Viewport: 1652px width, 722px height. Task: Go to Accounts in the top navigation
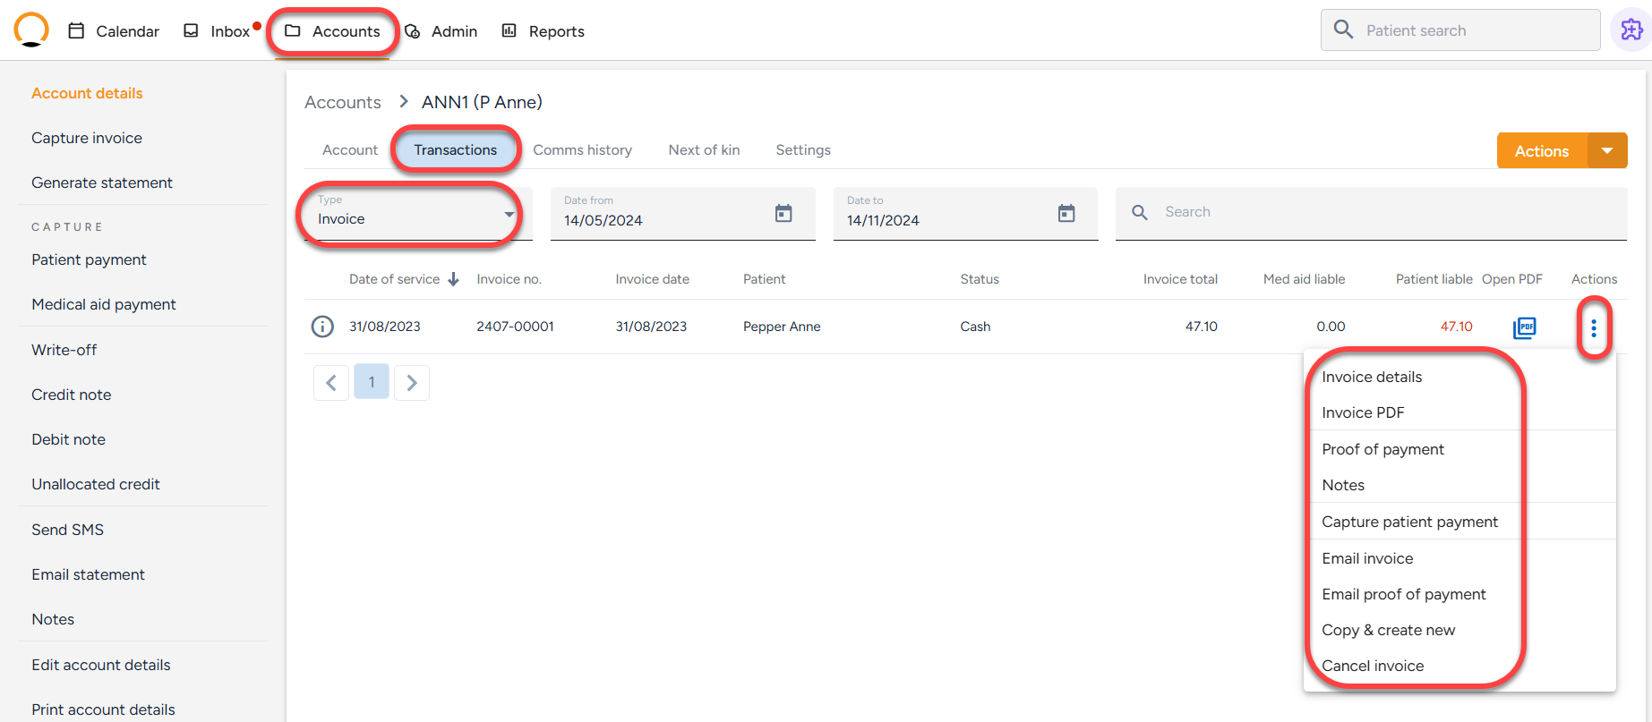point(332,31)
